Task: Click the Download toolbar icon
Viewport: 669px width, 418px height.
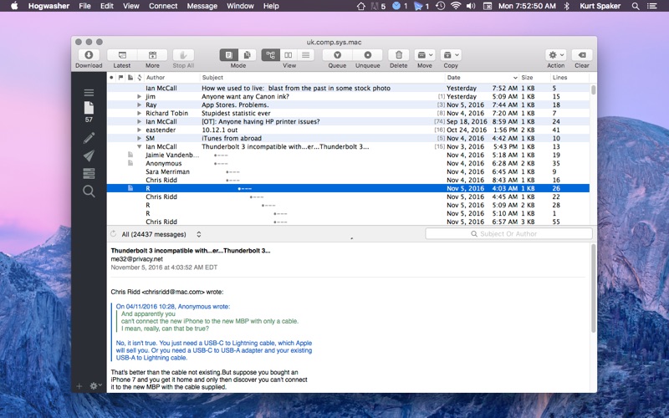Action: pyautogui.click(x=89, y=55)
